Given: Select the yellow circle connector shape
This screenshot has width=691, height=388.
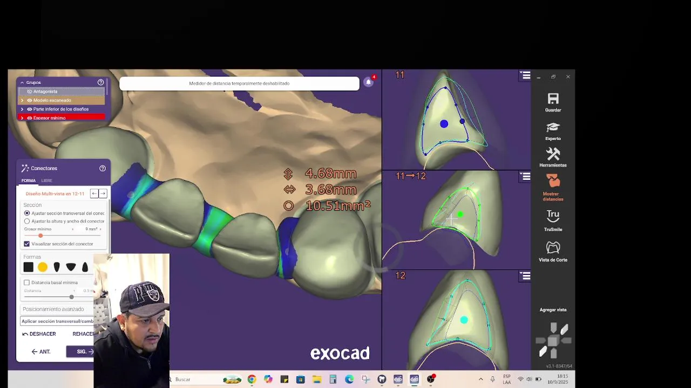Looking at the screenshot, I should [43, 267].
